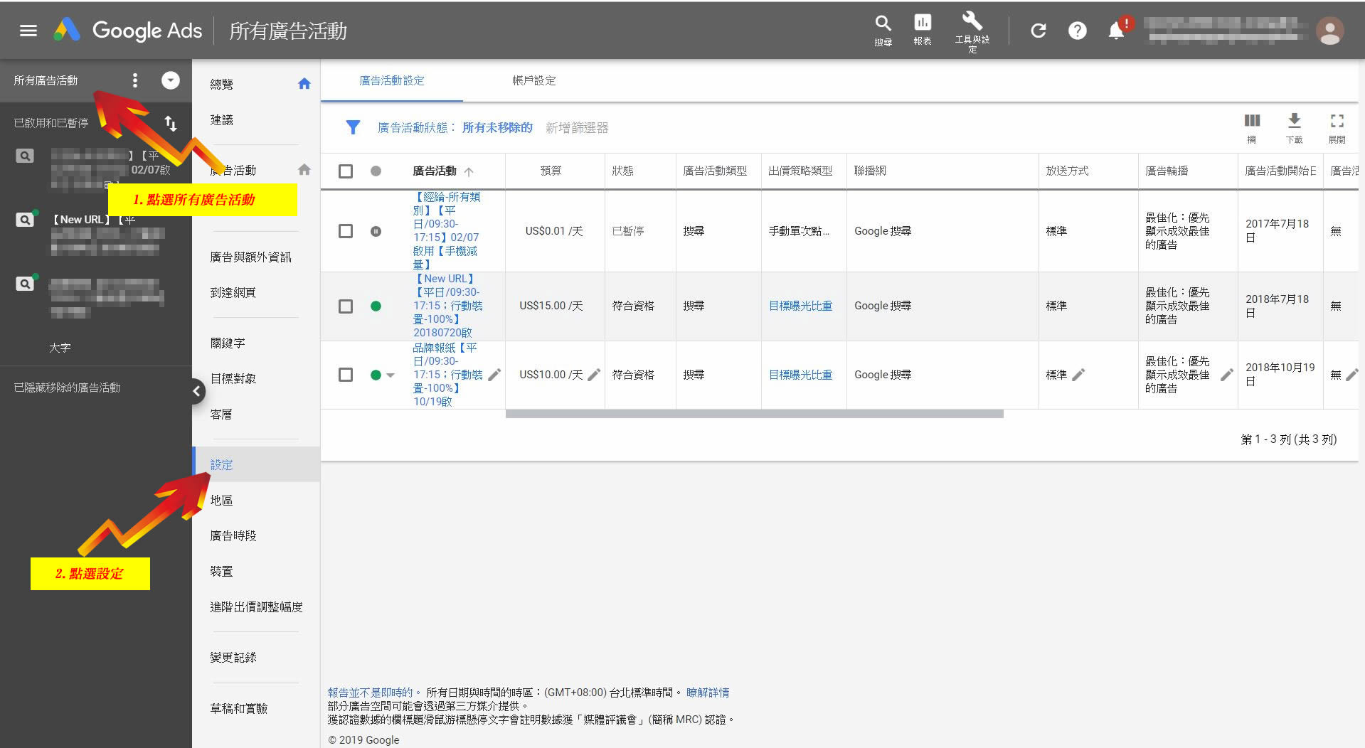The image size is (1365, 748).
Task: Open the help question mark icon
Action: (x=1078, y=31)
